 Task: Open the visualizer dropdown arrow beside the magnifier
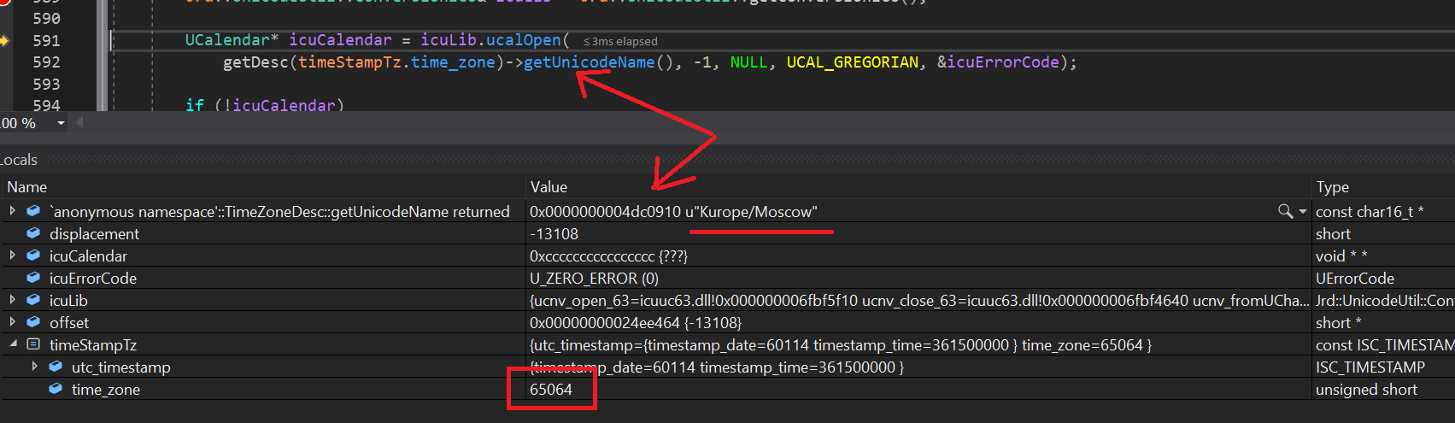click(x=1303, y=211)
